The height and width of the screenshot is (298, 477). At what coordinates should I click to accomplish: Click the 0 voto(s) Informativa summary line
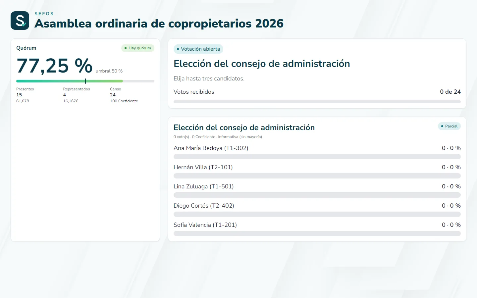pos(218,137)
